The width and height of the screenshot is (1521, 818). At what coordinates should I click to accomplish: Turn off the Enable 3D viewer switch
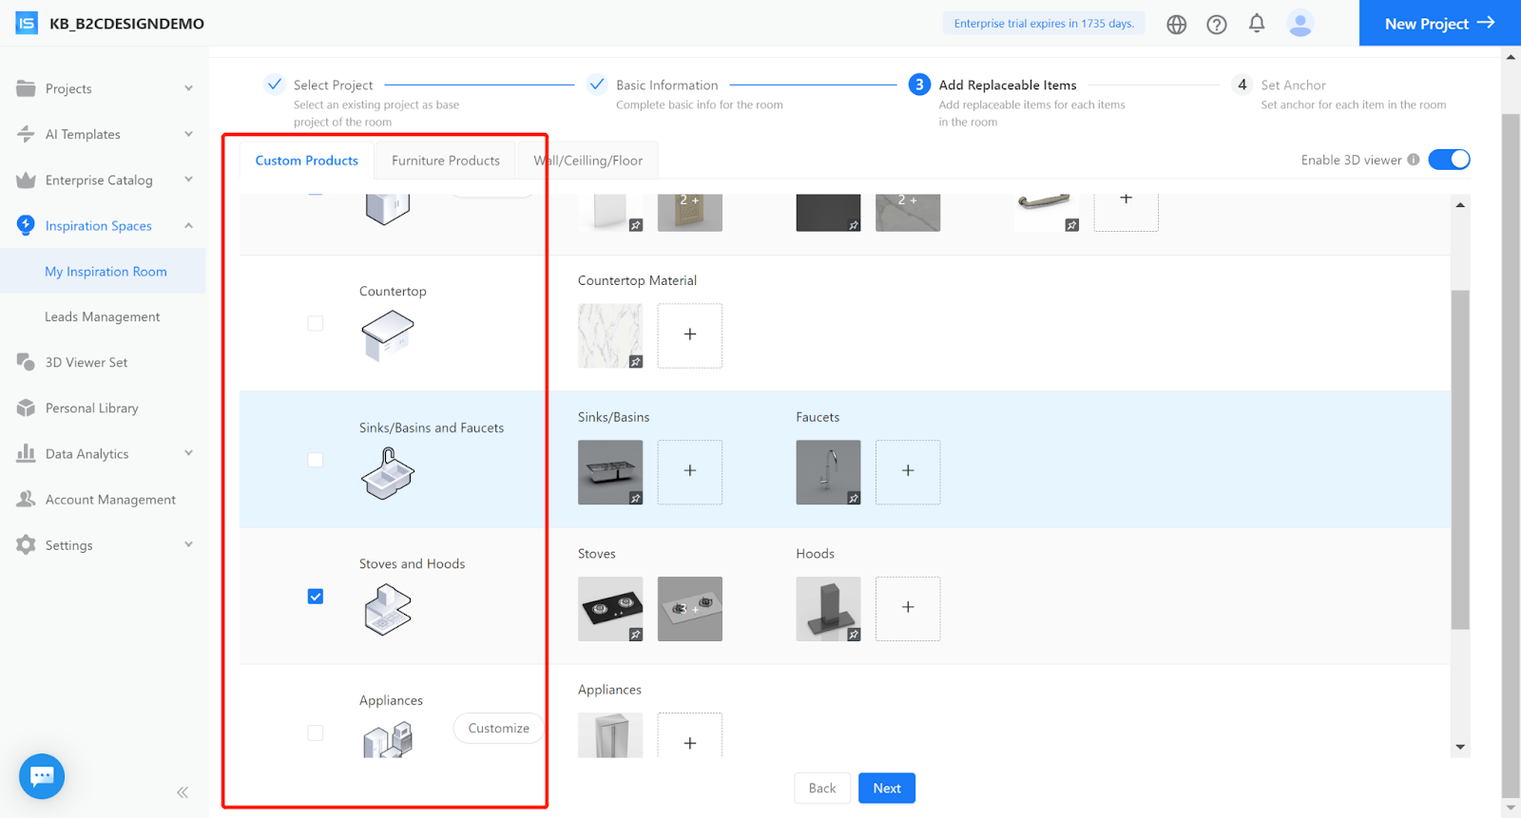pos(1449,160)
